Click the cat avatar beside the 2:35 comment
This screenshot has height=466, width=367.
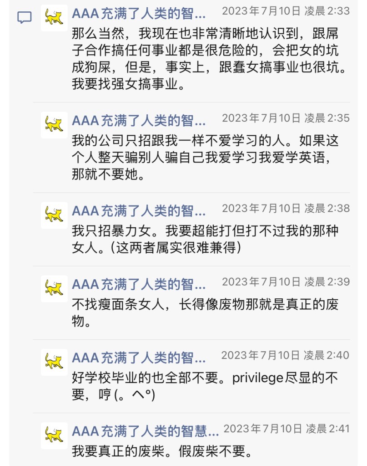54,124
